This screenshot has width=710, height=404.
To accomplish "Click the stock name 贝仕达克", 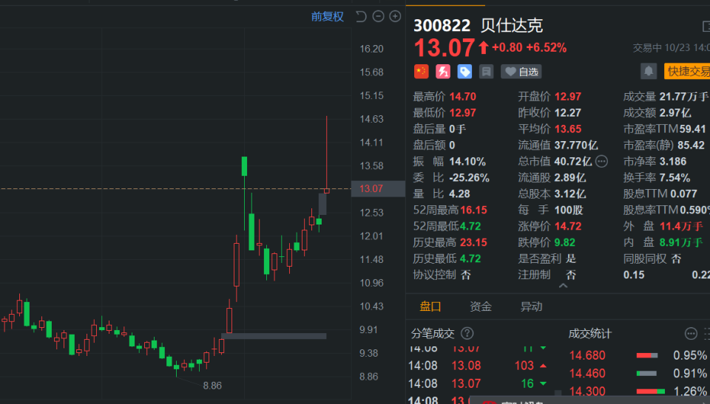I will click(x=512, y=25).
